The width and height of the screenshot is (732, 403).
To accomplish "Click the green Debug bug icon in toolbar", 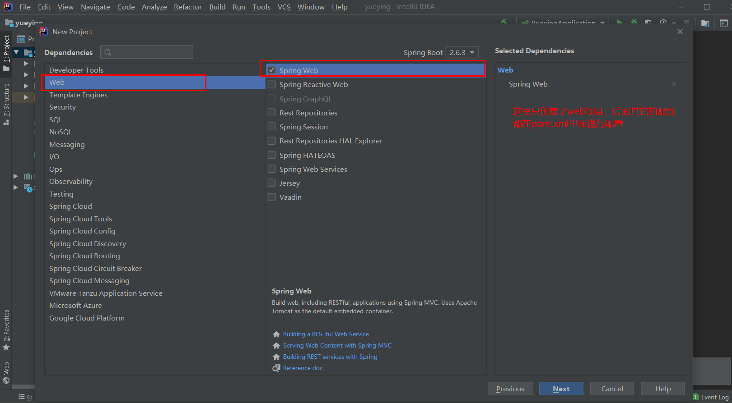I will [x=634, y=22].
